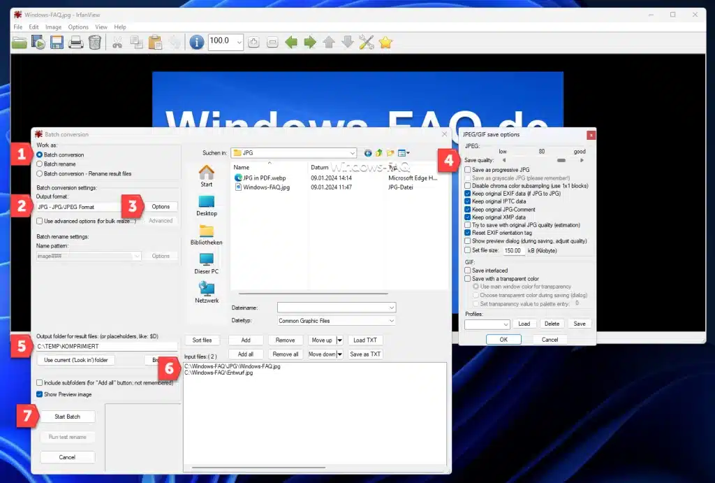Open the zoom percentage 100.0 dropdown
715x483 pixels.
239,43
